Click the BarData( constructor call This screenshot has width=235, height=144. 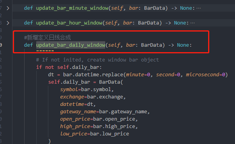pos(111,82)
